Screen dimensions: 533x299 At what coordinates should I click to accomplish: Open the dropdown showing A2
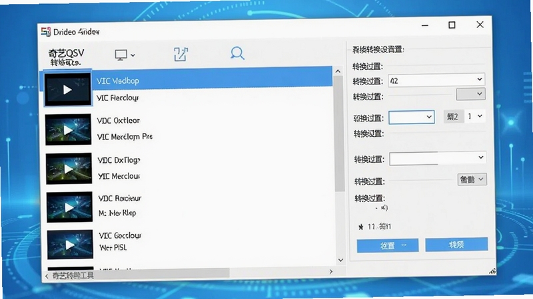[436, 80]
